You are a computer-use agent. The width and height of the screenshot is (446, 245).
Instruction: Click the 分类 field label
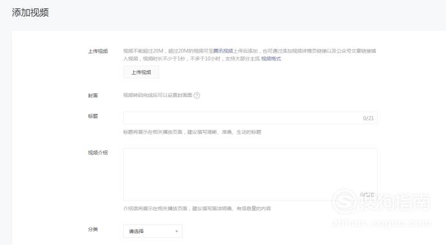(93, 229)
